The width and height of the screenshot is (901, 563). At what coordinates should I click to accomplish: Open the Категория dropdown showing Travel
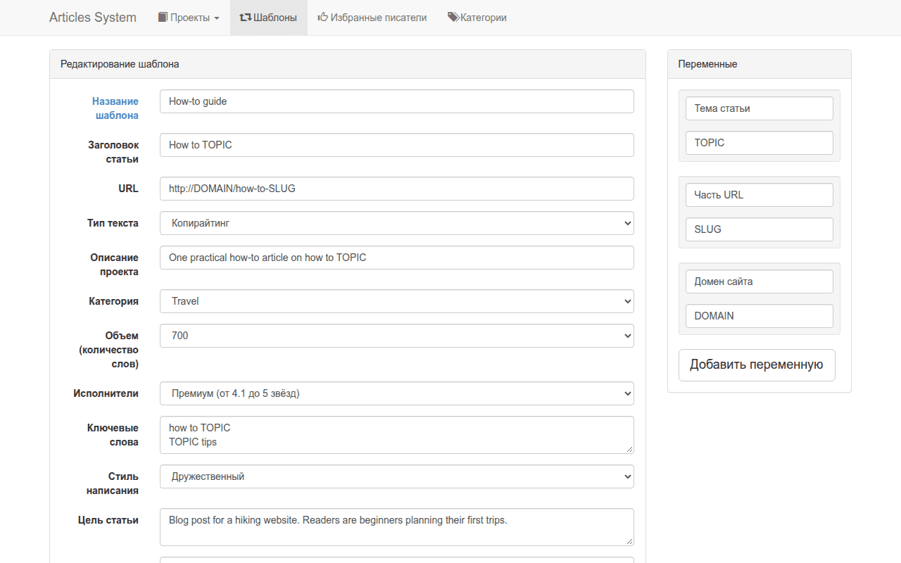coord(397,301)
